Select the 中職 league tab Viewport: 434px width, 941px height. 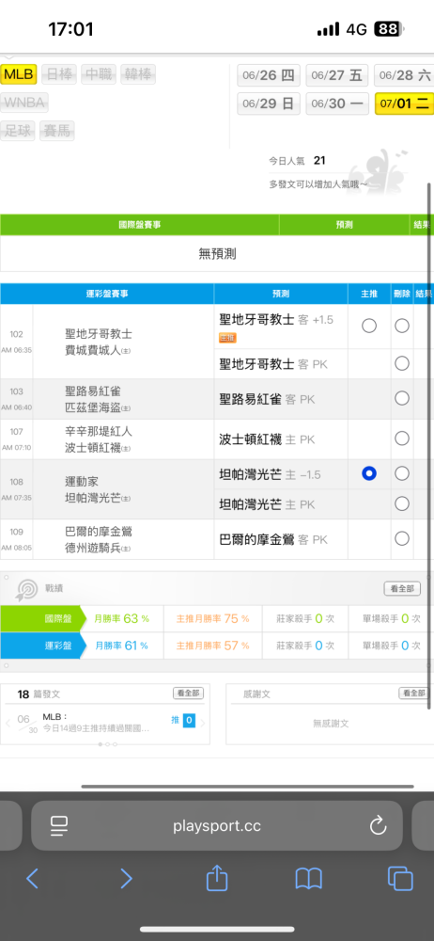coord(99,74)
